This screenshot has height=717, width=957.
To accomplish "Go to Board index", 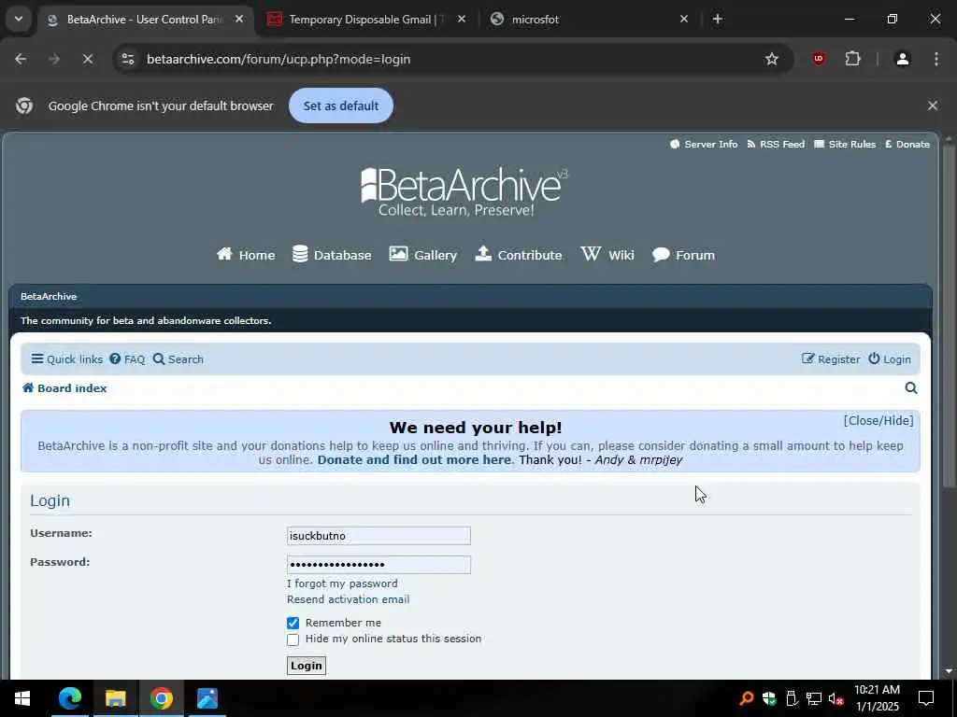I will [64, 388].
